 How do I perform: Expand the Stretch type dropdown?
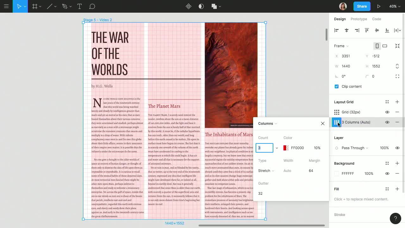click(266, 171)
